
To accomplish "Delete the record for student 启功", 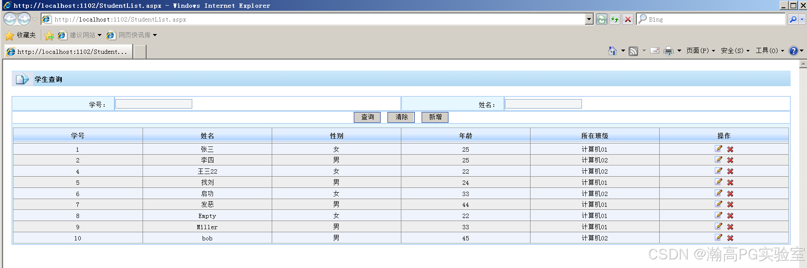I will [730, 193].
